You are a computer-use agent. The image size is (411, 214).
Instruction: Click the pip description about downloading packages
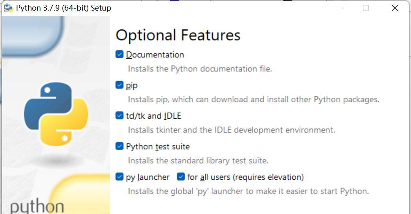pyautogui.click(x=254, y=99)
